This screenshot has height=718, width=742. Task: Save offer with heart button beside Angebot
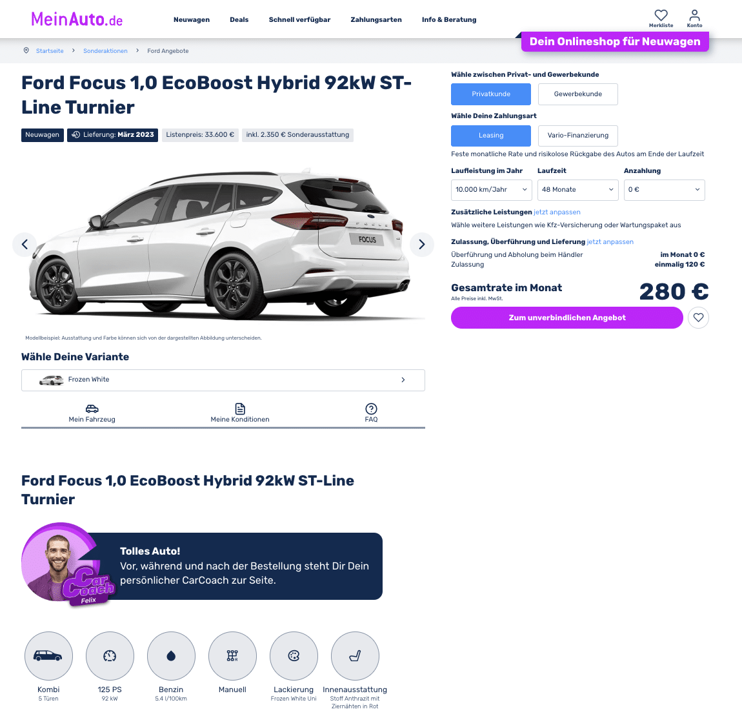[698, 318]
